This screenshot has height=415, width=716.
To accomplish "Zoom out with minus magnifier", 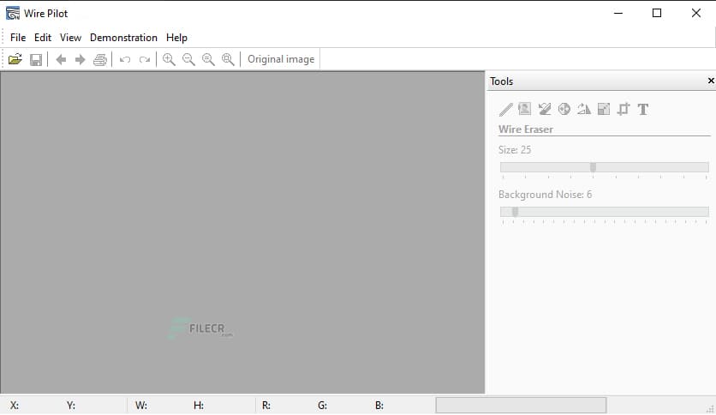I will pos(188,59).
